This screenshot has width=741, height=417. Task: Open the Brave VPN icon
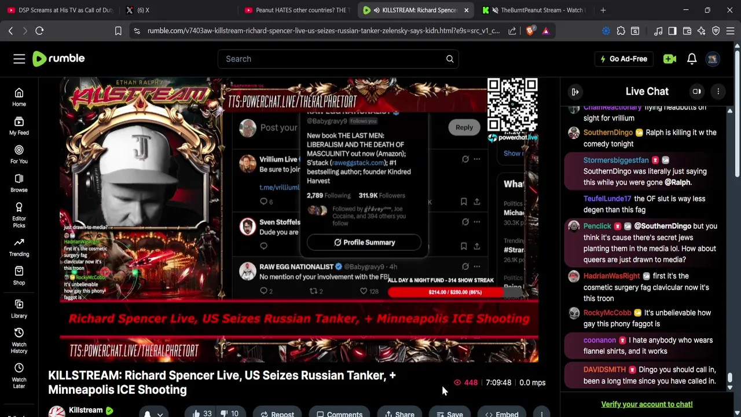[x=716, y=31]
